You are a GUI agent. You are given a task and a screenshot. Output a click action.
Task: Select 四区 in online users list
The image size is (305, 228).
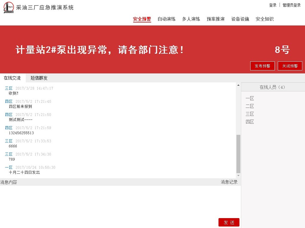250,122
